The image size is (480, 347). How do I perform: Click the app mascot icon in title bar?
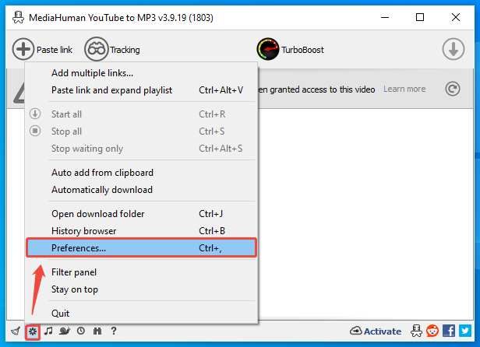coord(18,17)
